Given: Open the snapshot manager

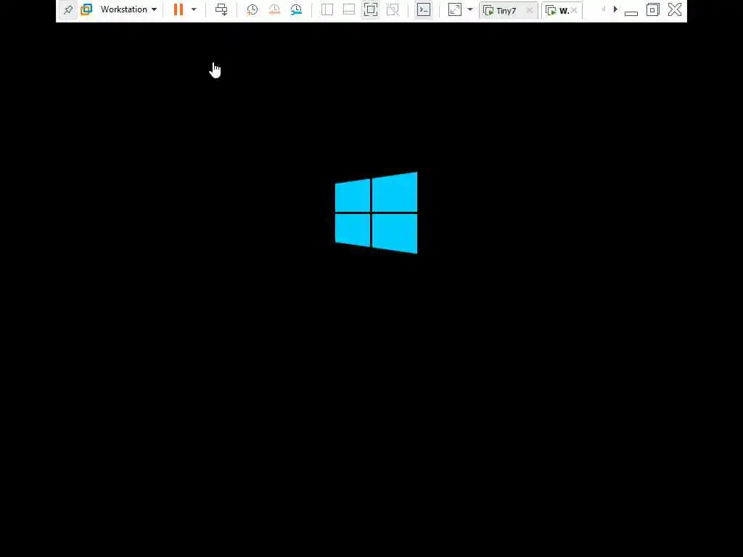Looking at the screenshot, I should (296, 9).
